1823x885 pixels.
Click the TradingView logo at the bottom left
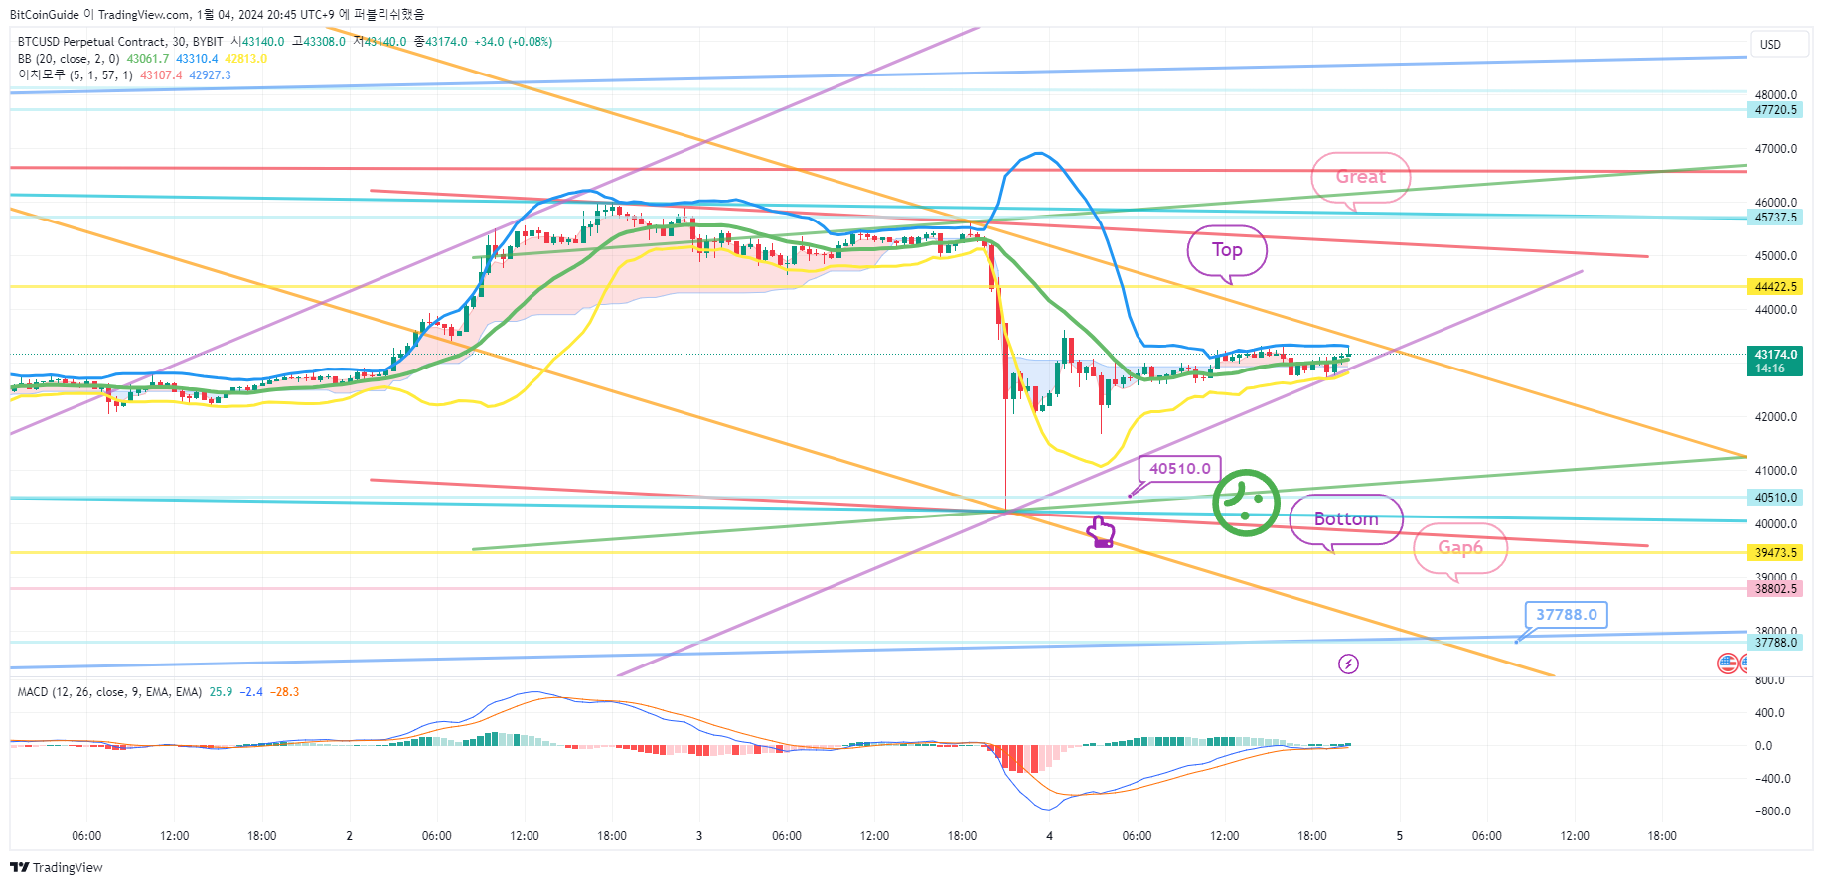point(57,867)
